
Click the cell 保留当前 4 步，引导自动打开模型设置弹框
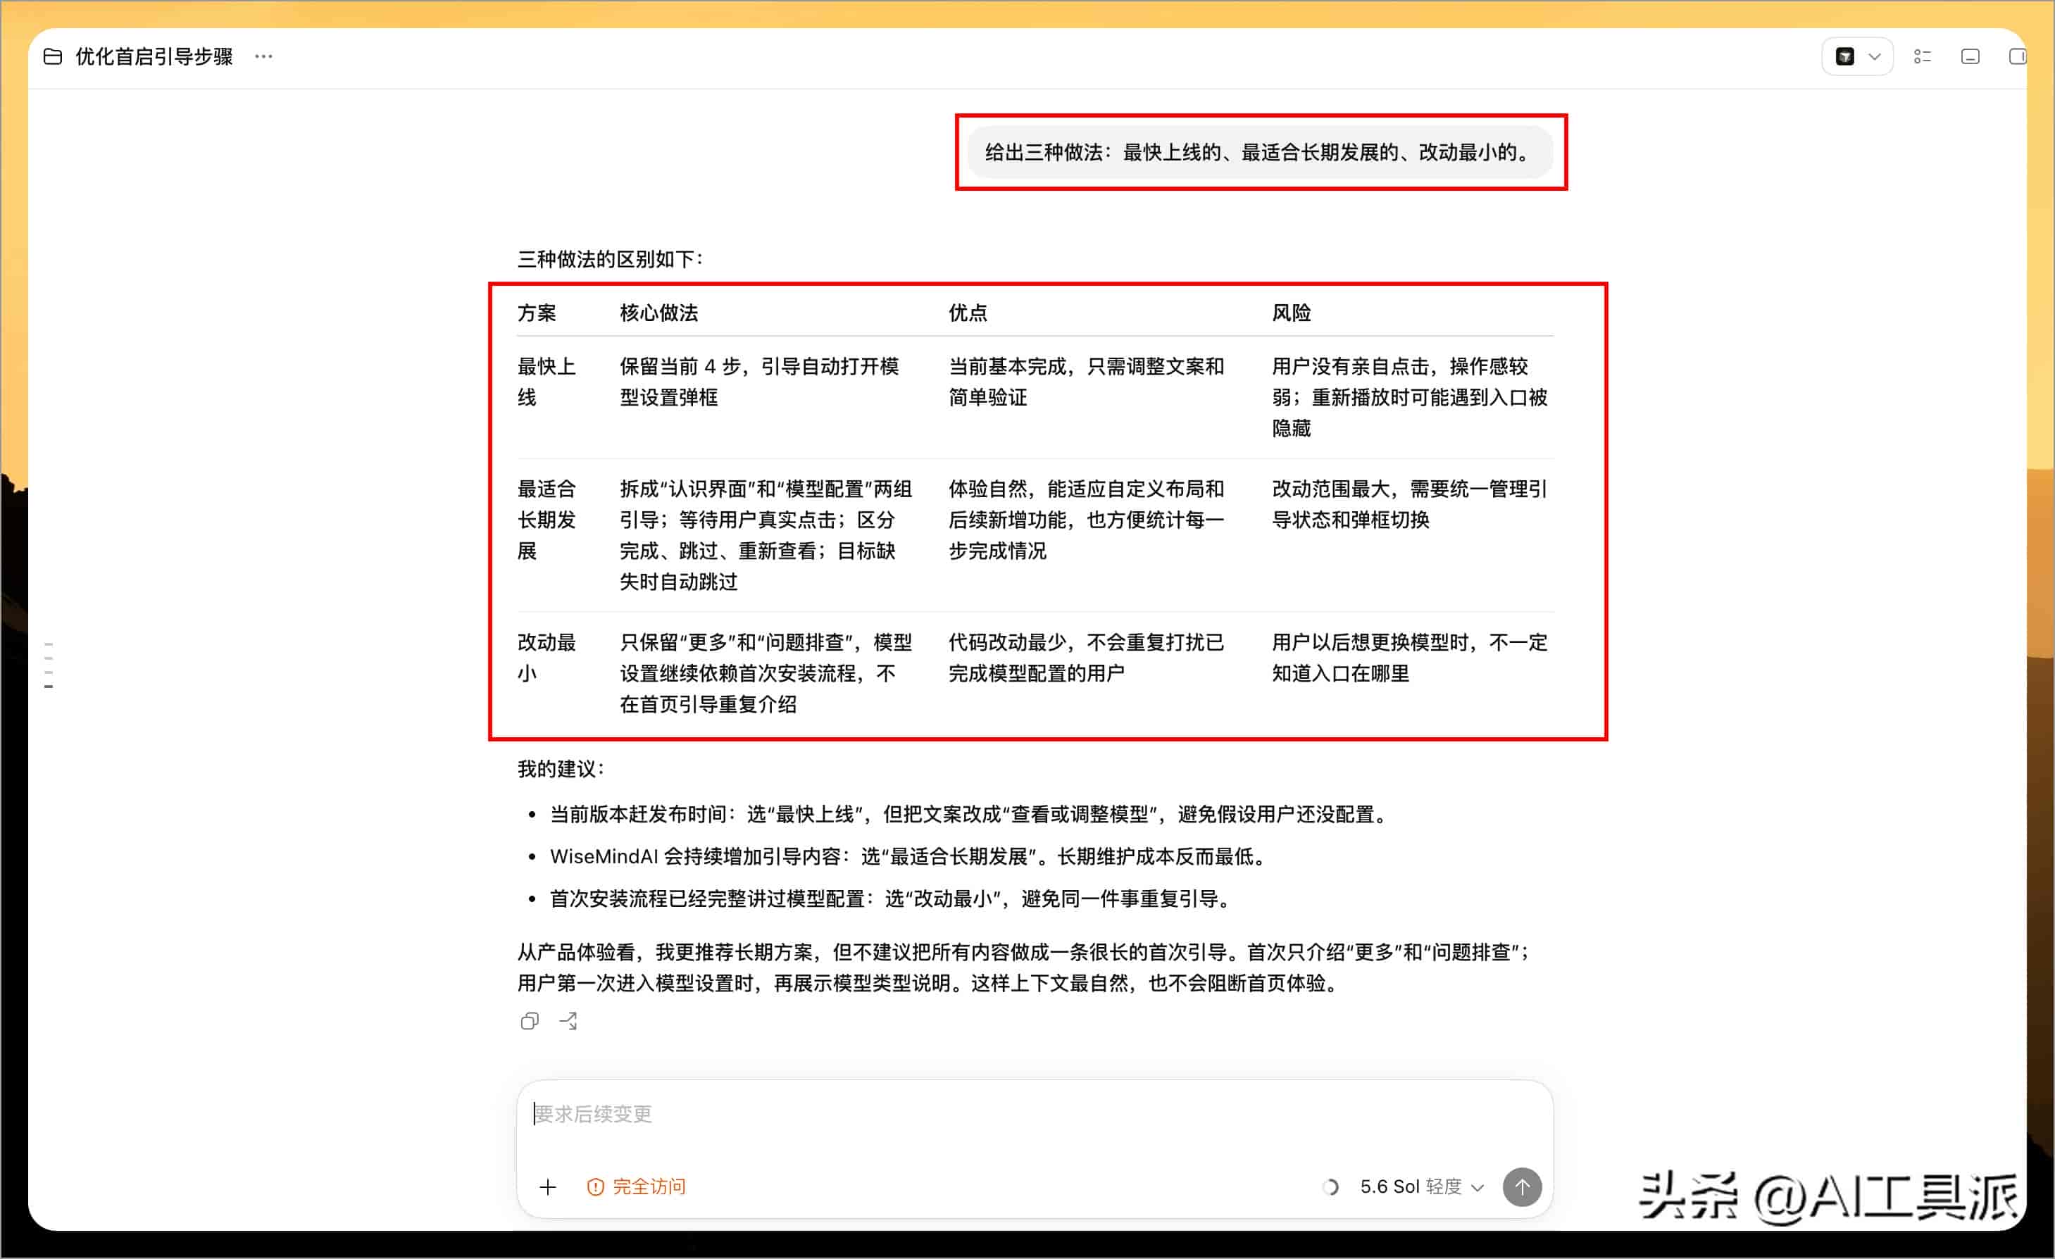coord(760,382)
